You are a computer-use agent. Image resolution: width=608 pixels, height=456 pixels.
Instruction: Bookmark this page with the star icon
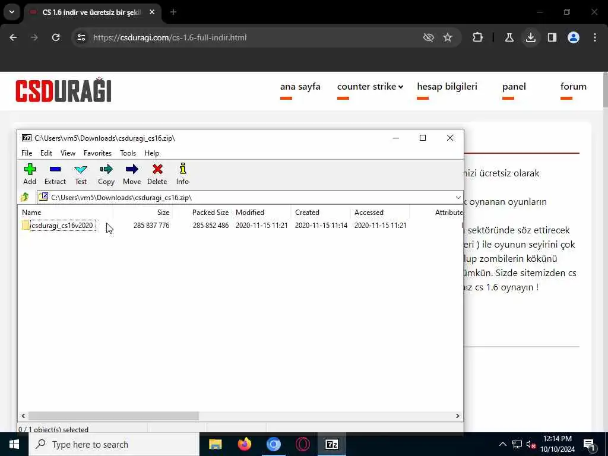pos(448,37)
